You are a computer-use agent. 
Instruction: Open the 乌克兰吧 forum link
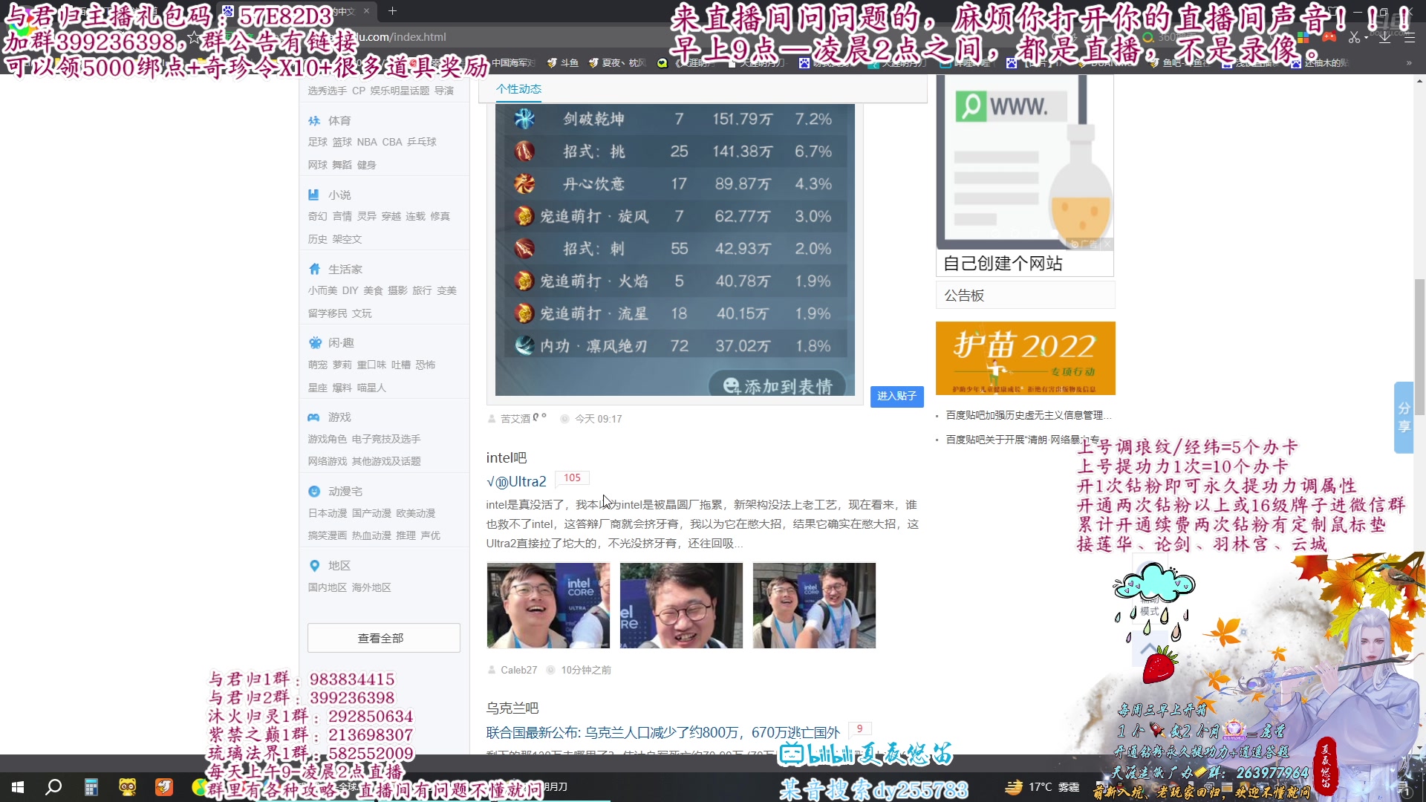click(x=512, y=708)
